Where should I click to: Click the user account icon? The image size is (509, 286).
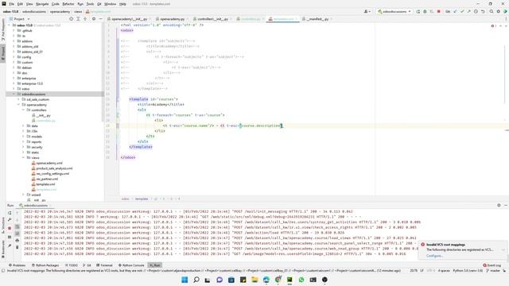(x=367, y=11)
